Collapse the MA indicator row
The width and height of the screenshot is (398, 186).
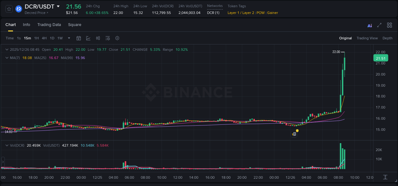pos(6,58)
